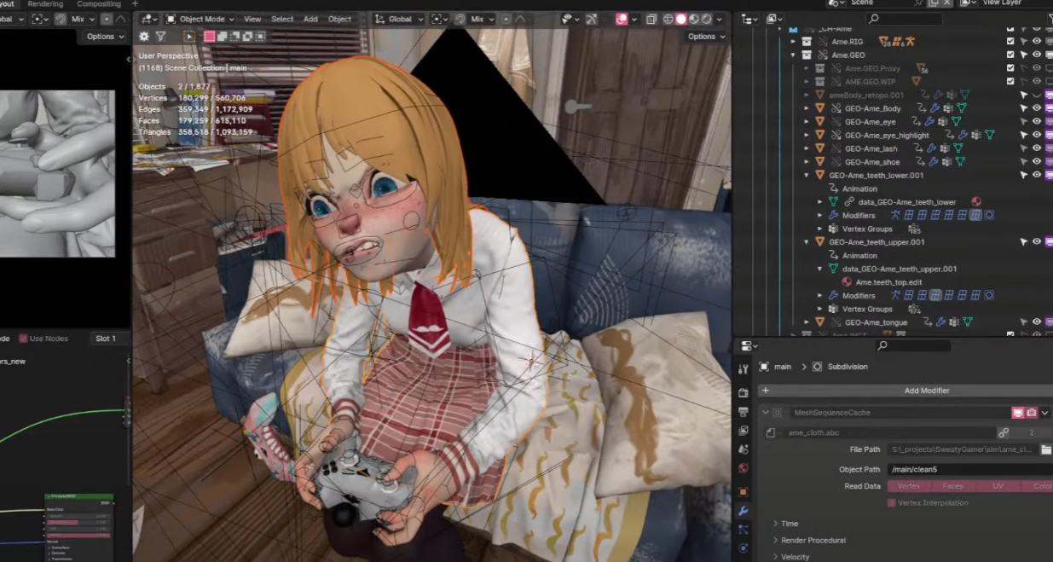
Task: Open the Add menu in viewport header
Action: (x=310, y=19)
